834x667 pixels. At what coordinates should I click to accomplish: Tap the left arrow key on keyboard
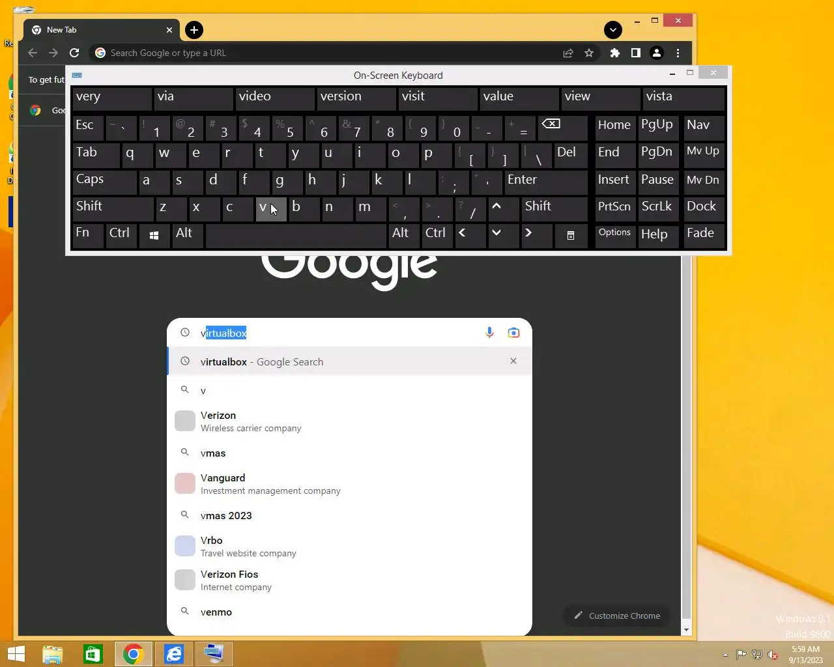[470, 235]
